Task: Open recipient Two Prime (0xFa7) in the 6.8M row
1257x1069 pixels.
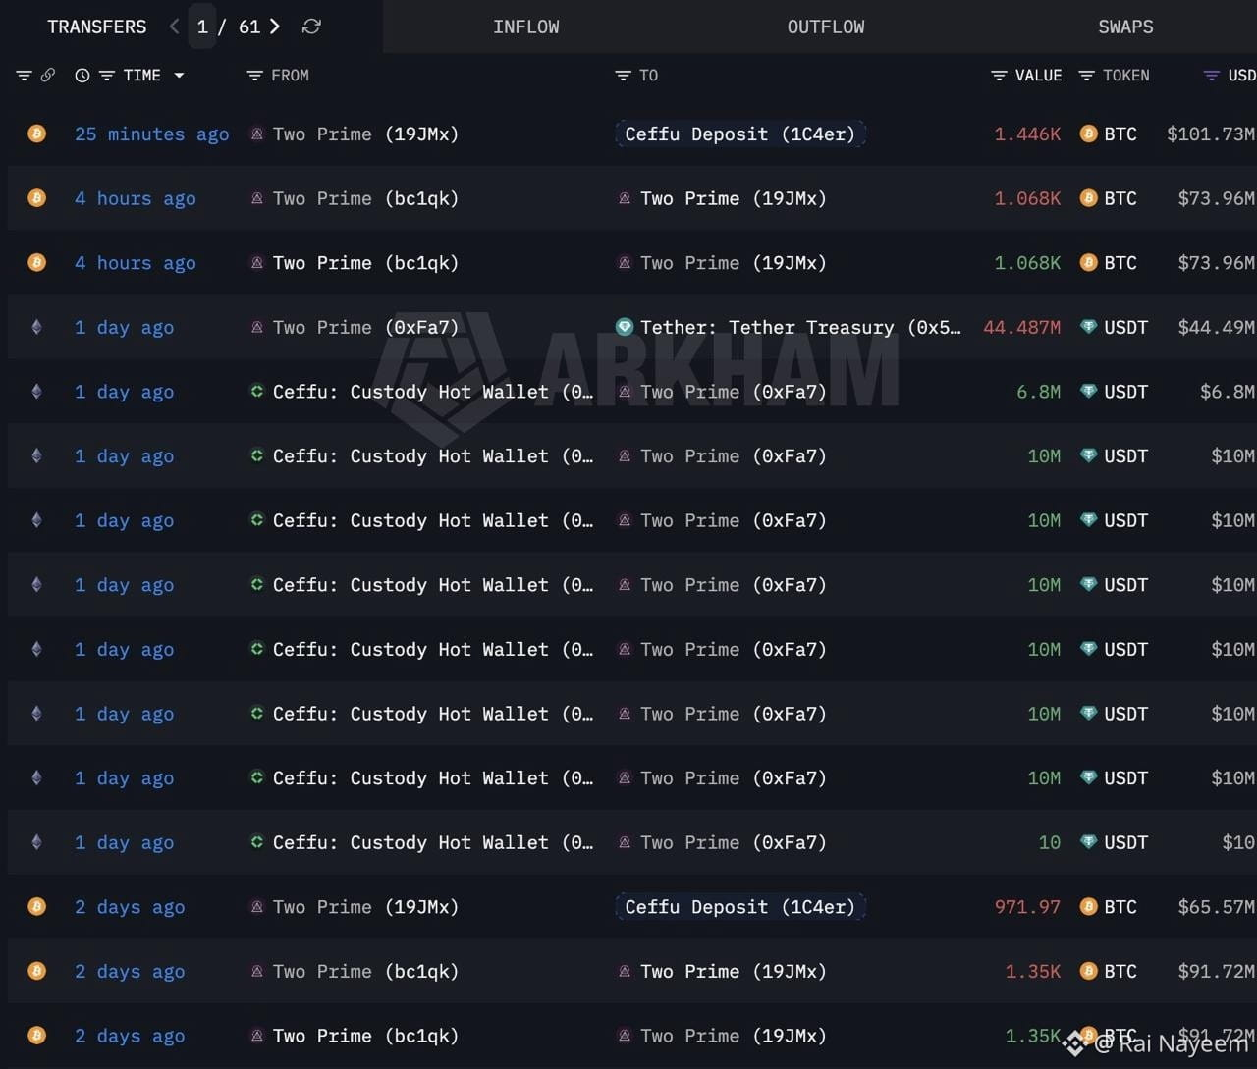Action: 734,393
